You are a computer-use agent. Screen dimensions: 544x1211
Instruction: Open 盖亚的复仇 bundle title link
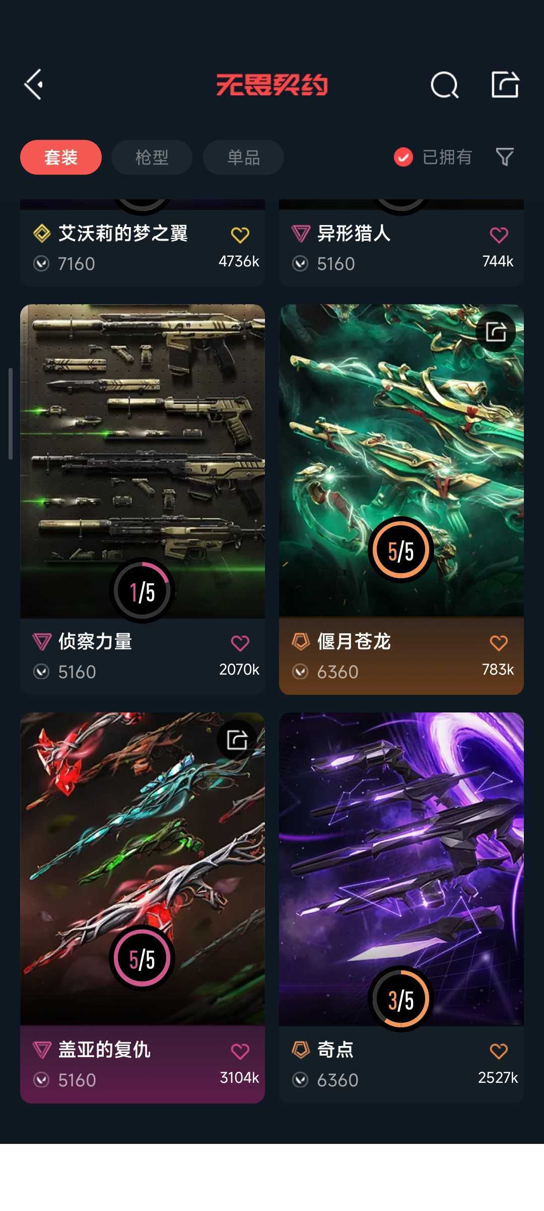click(x=104, y=1050)
